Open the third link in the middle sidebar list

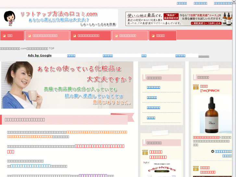[153, 108]
